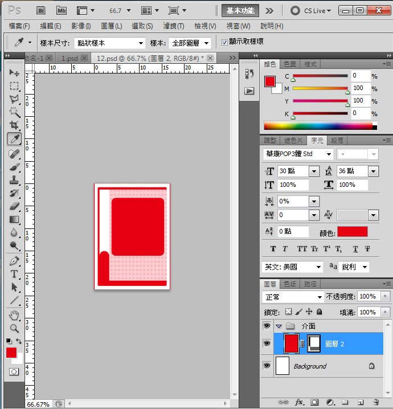Click the 基本功能 workspace button
Screen dimensions: 393x409
[x=240, y=10]
